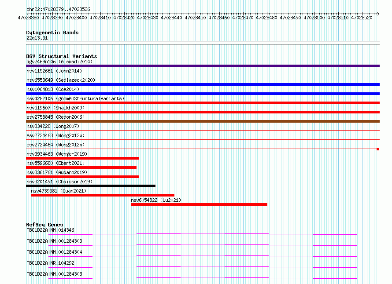Screen dimensions: 392x284
Task: Click ruler position 47028480
Action: [x=267, y=18]
